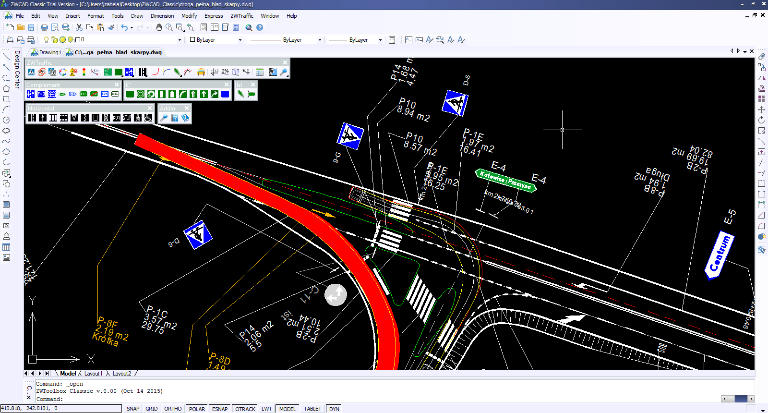
Task: Click the green leaf island icon in Isl toolbar
Action: [240, 94]
